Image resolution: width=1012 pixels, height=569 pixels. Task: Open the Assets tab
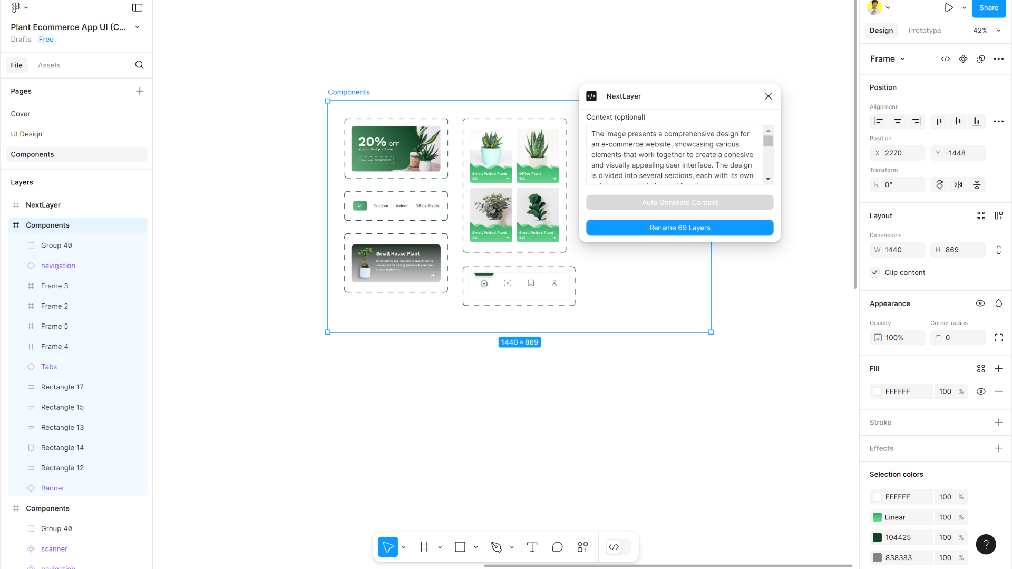pyautogui.click(x=49, y=65)
